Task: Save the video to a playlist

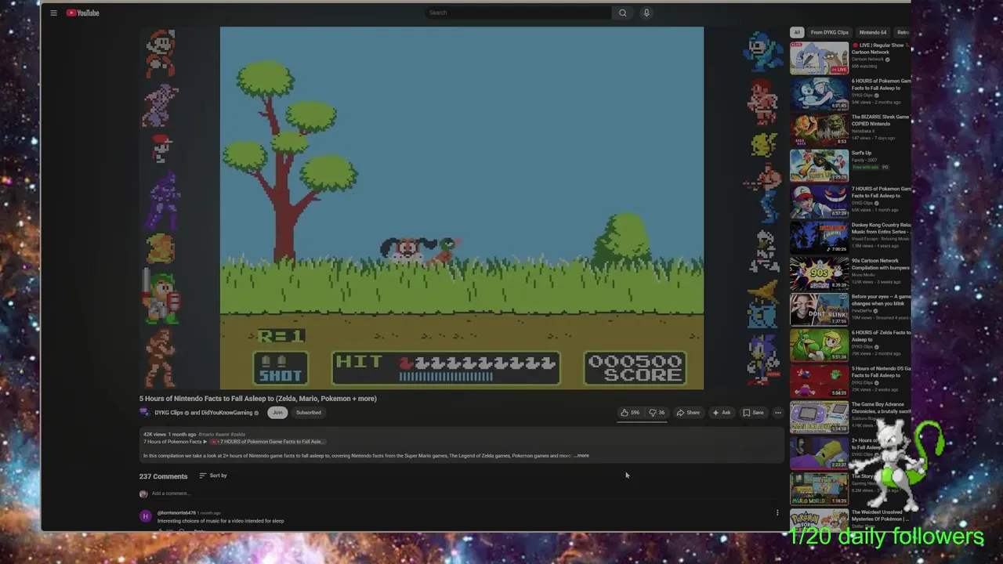Action: point(753,413)
